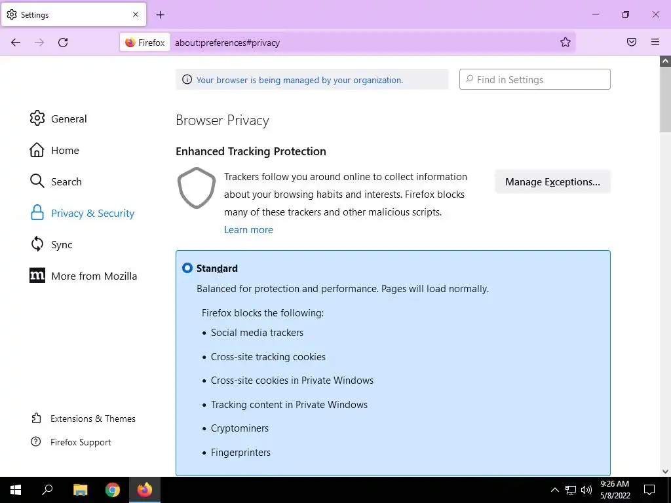Click the Tracking content in Private Windows item
The width and height of the screenshot is (671, 503).
pyautogui.click(x=289, y=404)
